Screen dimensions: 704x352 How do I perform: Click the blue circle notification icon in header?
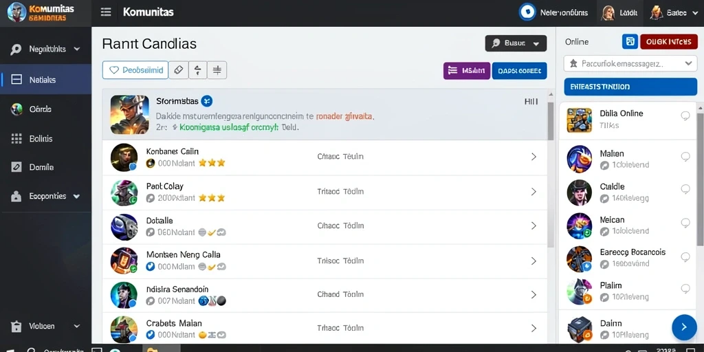pos(527,12)
